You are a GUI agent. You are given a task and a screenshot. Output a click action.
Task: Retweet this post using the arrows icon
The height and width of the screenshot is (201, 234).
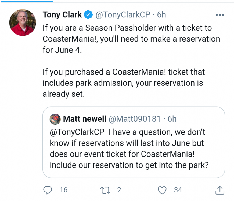pos(105,190)
